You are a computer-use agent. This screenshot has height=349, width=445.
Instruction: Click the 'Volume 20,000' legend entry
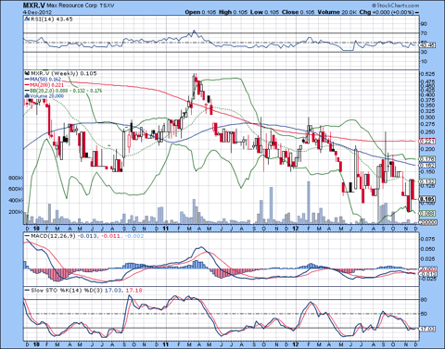click(x=44, y=96)
